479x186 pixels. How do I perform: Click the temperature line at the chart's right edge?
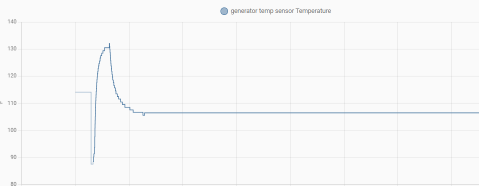pos(476,113)
